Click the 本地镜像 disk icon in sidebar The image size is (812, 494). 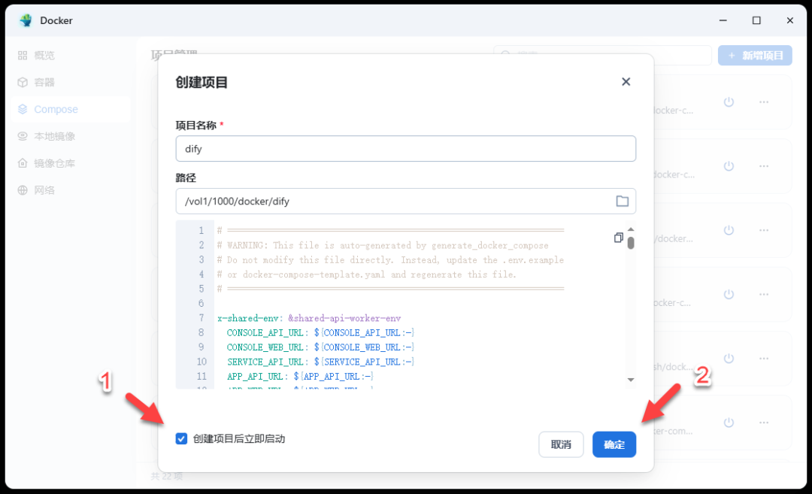pos(23,136)
